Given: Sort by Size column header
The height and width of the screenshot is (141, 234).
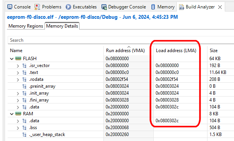Looking at the screenshot, I should pyautogui.click(x=214, y=51).
